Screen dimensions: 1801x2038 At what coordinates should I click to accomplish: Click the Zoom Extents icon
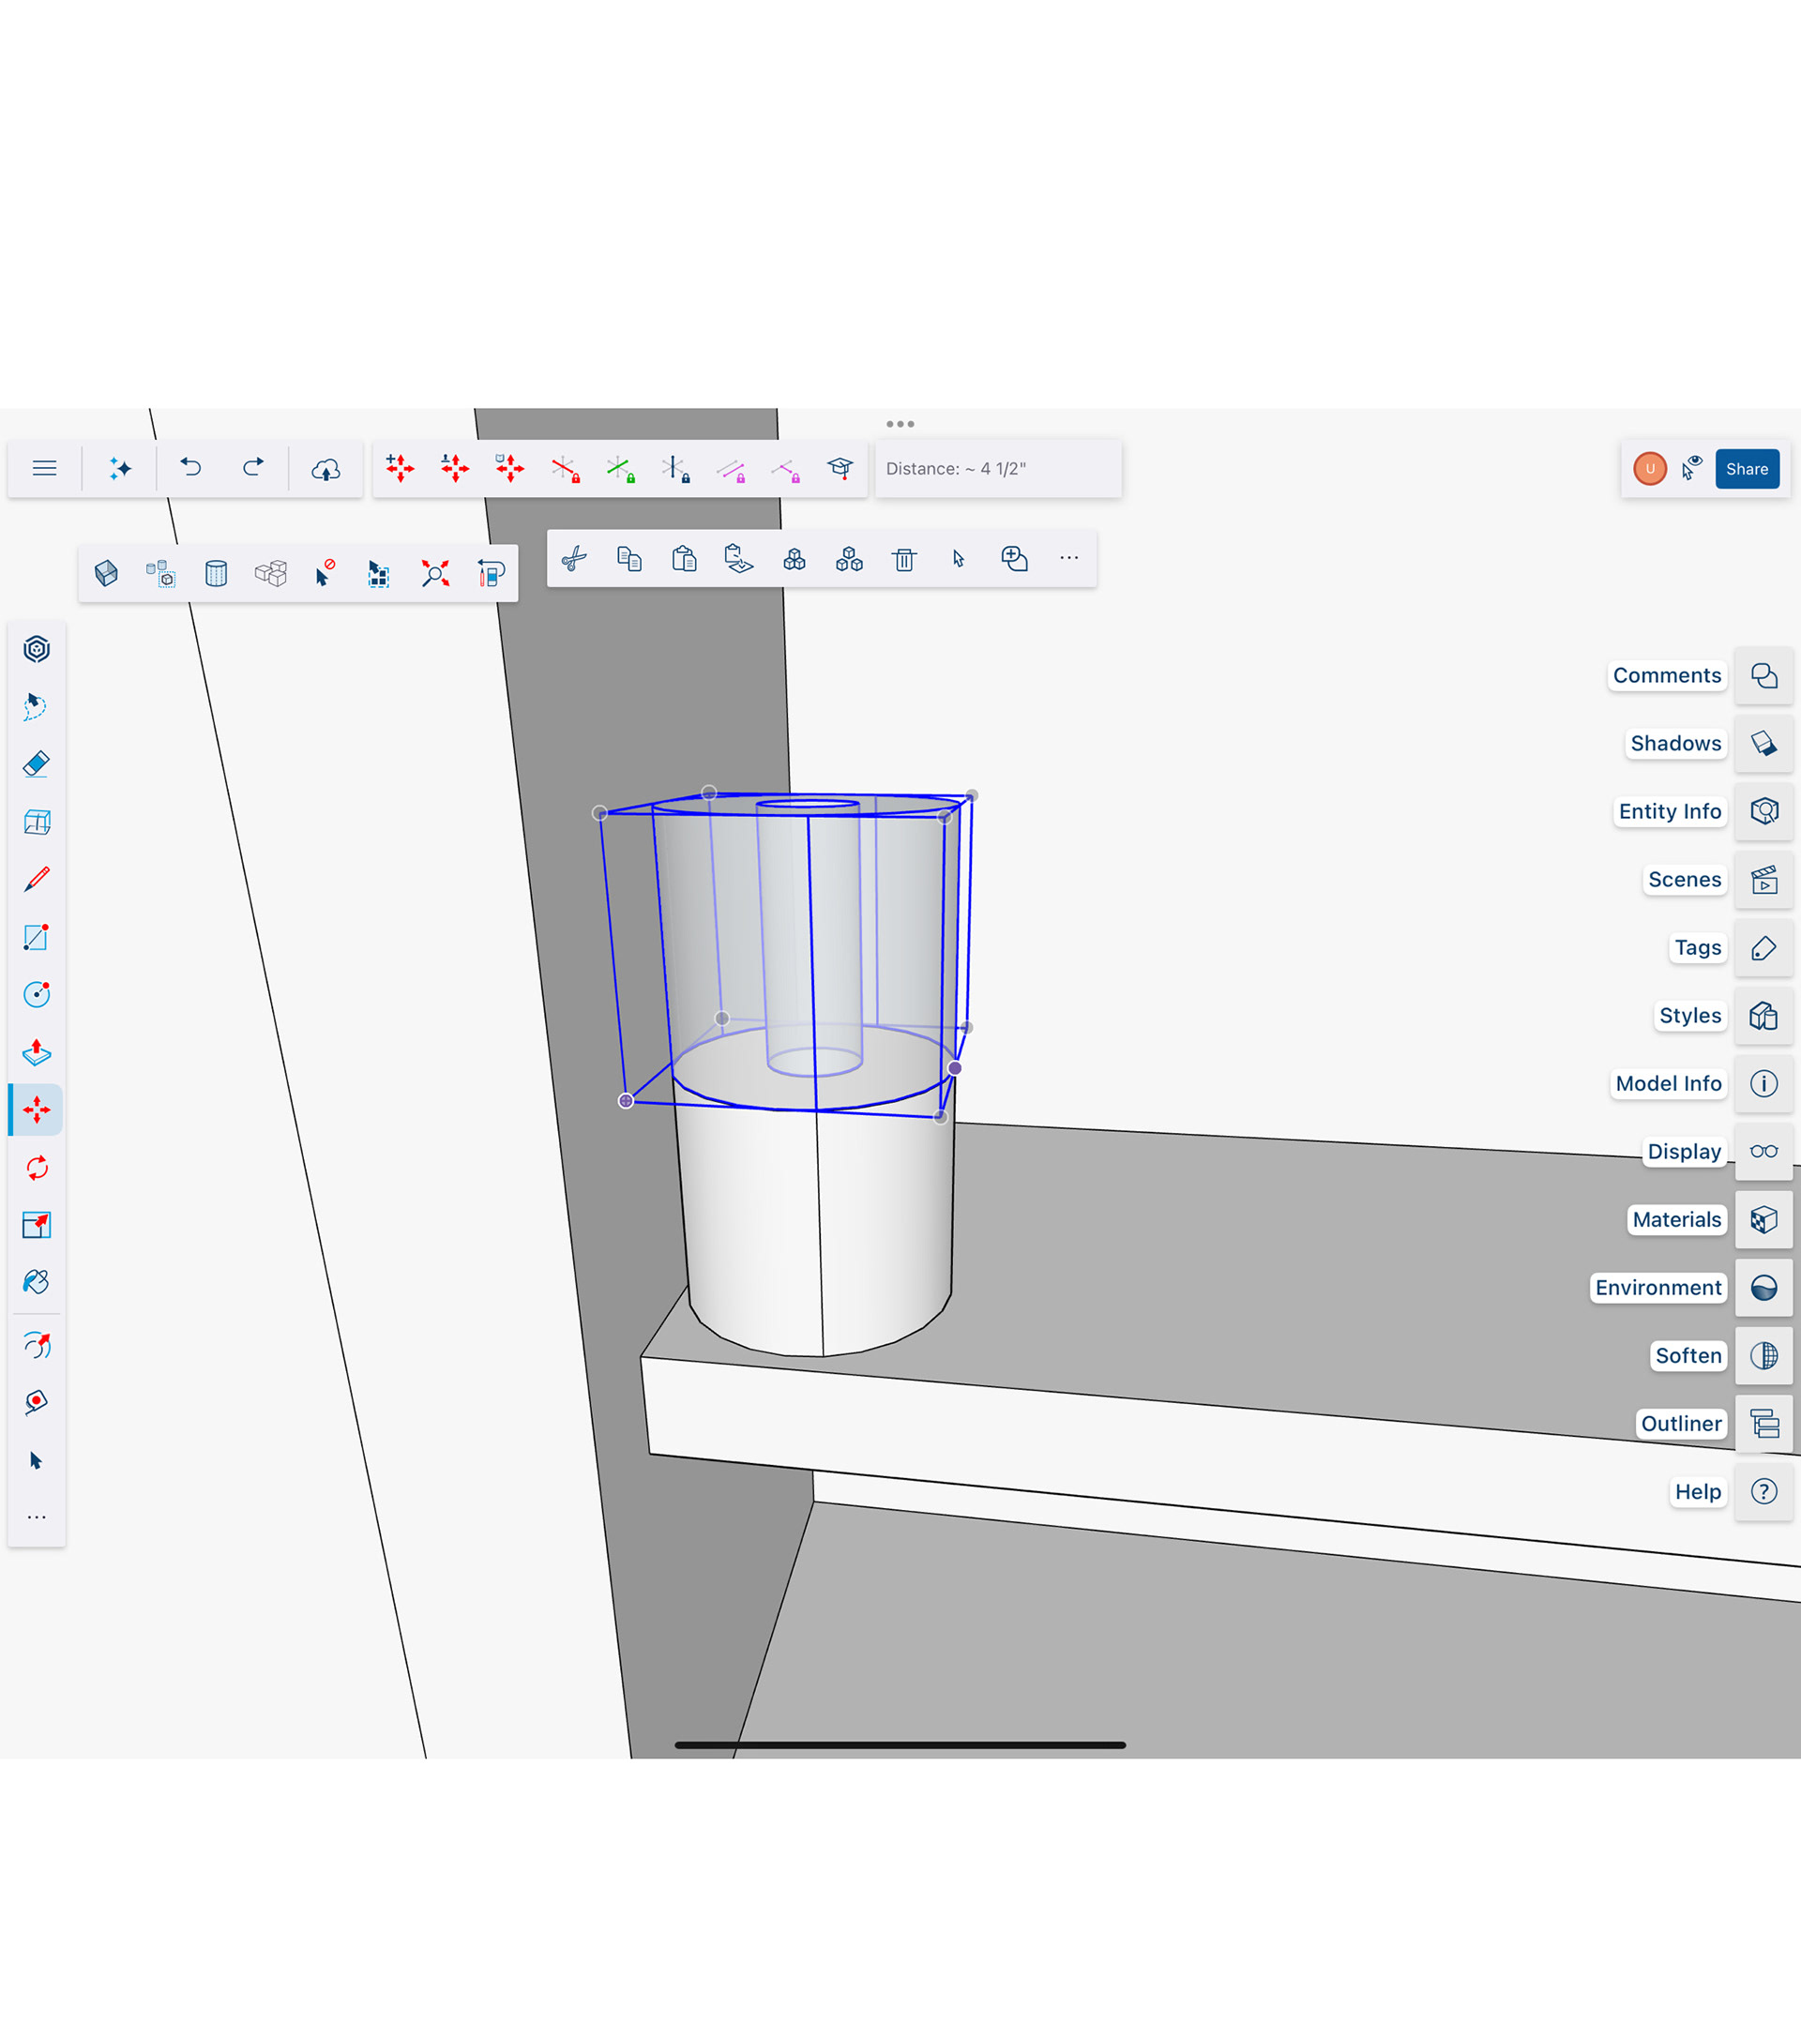(x=435, y=573)
